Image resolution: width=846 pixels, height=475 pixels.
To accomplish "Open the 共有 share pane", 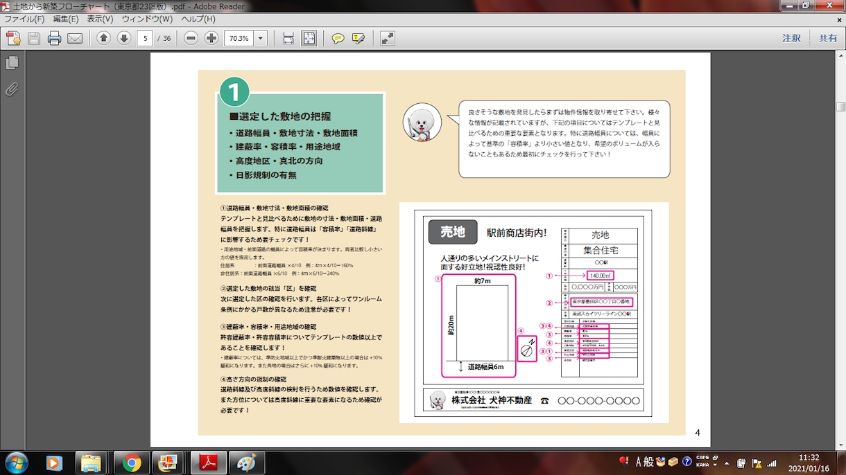I will (828, 38).
